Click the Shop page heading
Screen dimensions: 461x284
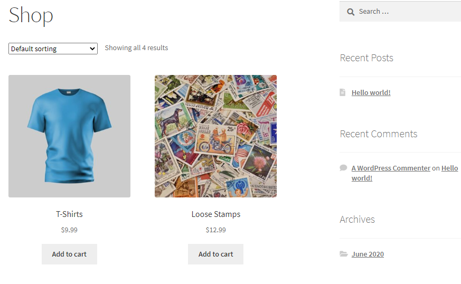[31, 15]
